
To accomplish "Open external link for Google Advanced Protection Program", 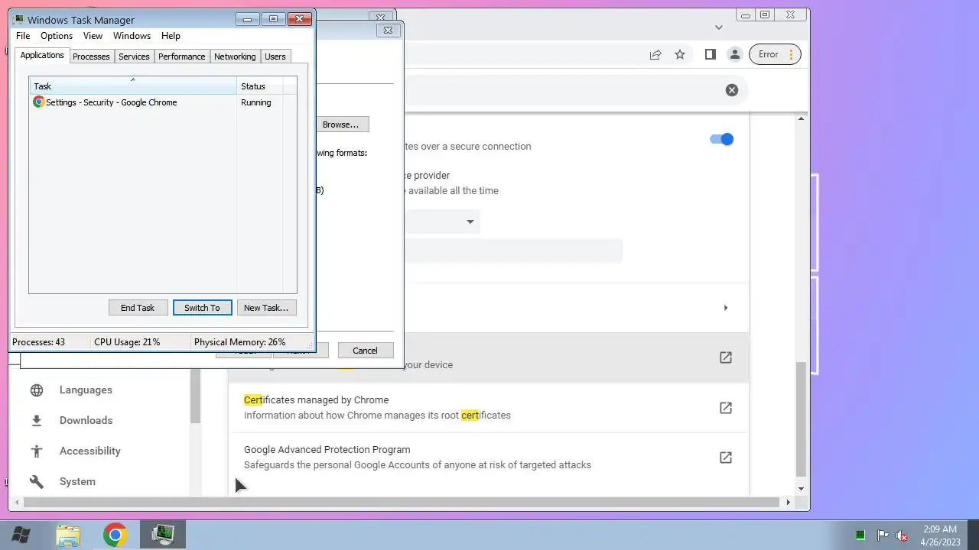I will (x=725, y=458).
